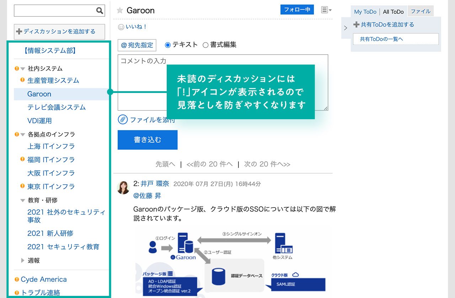
Task: Click the コメントの入力 text area
Action: click(x=223, y=82)
